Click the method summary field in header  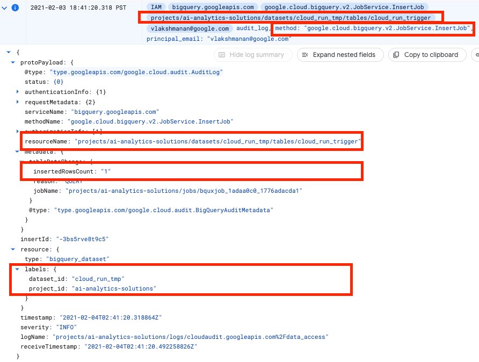pyautogui.click(x=373, y=28)
